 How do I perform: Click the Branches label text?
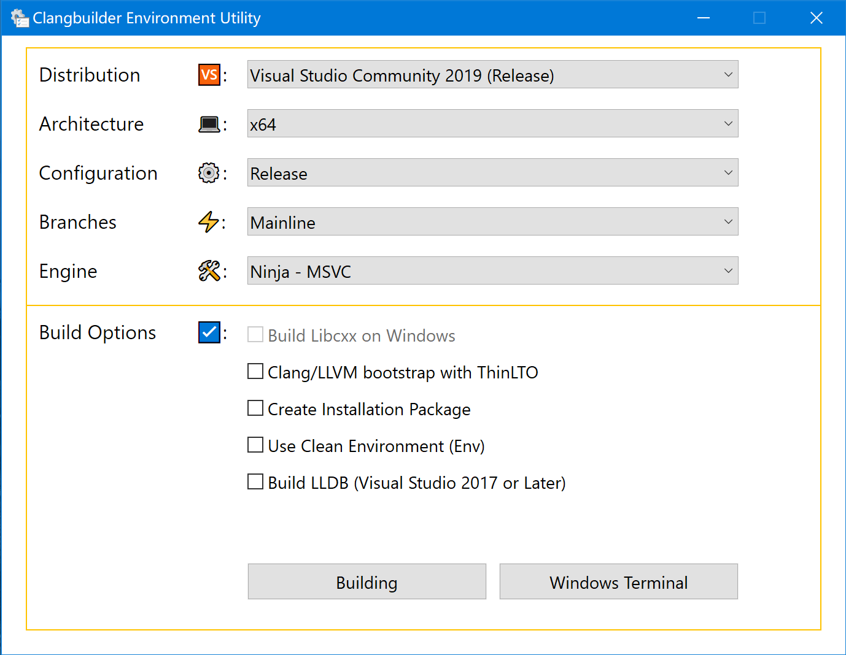click(x=78, y=222)
